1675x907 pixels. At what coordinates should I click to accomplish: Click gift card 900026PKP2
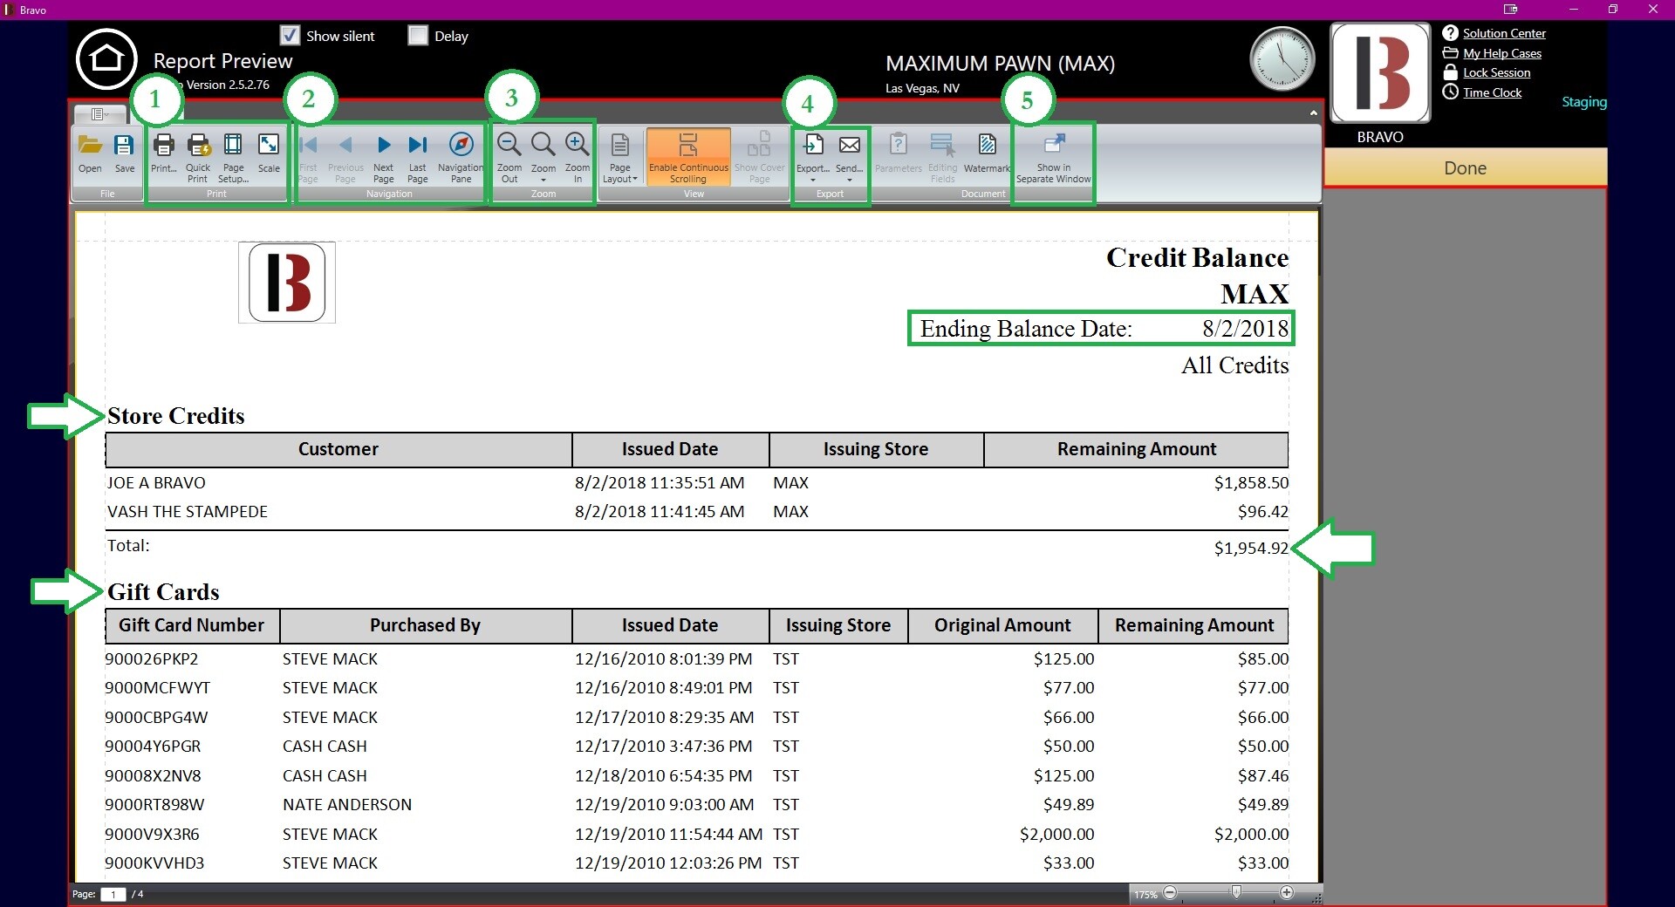point(152,659)
